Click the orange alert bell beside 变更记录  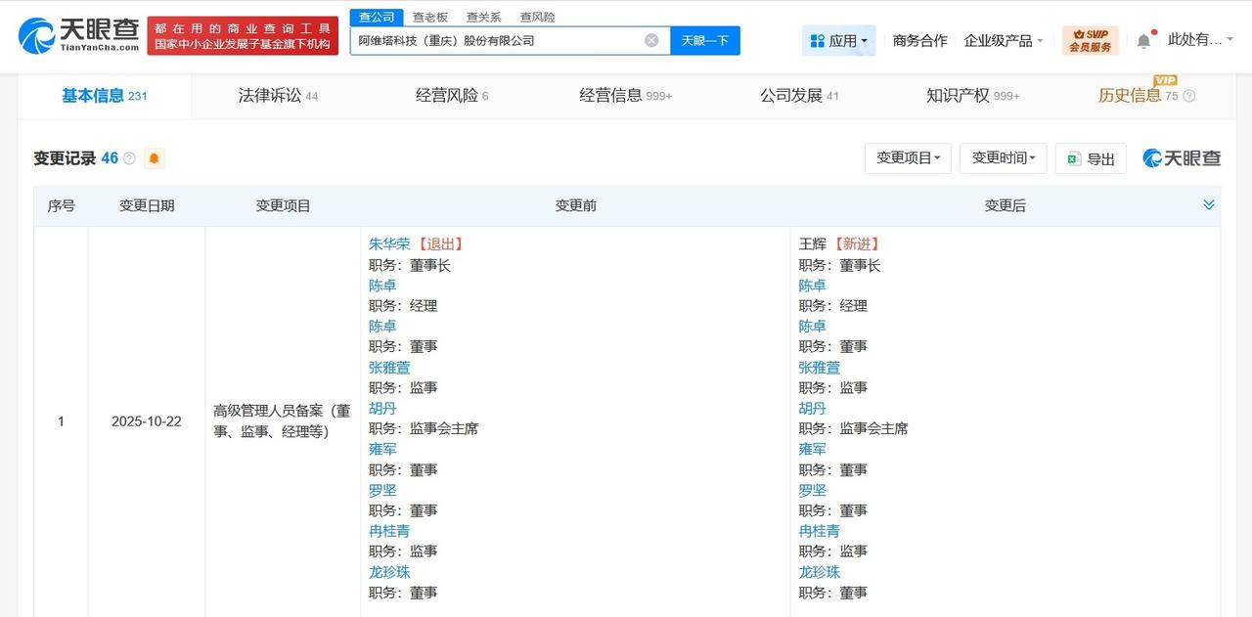point(154,158)
